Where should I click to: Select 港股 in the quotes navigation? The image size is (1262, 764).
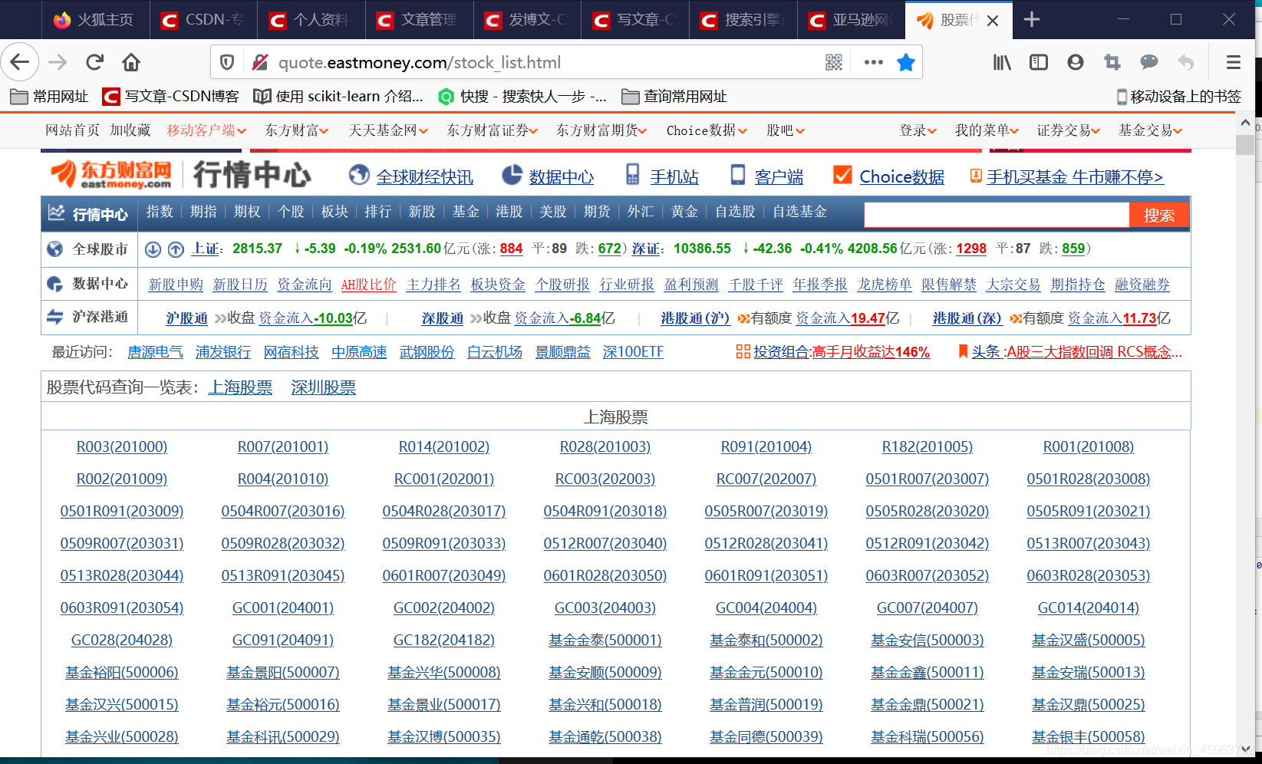click(x=509, y=212)
